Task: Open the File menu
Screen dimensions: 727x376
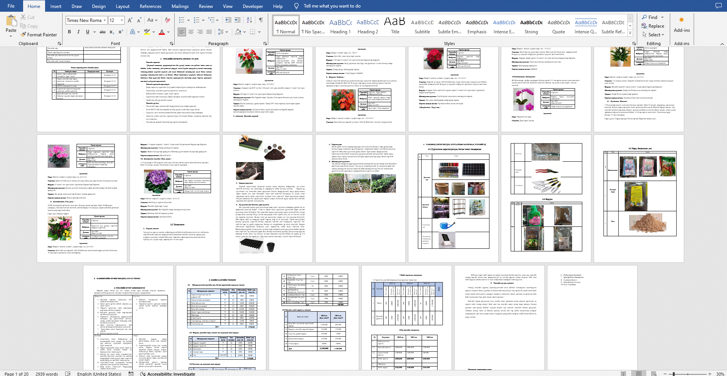Action: (11, 6)
